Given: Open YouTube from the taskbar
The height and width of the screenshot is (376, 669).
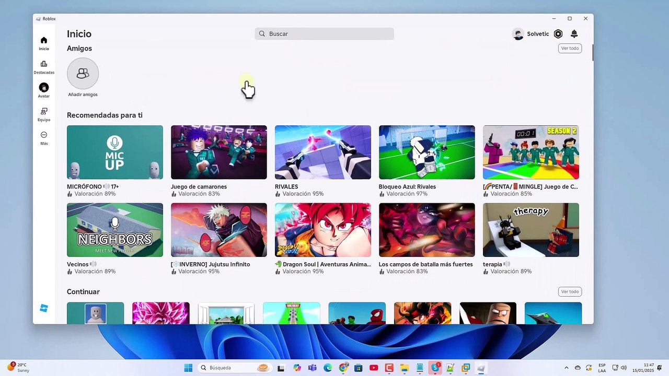Looking at the screenshot, I should 374,368.
